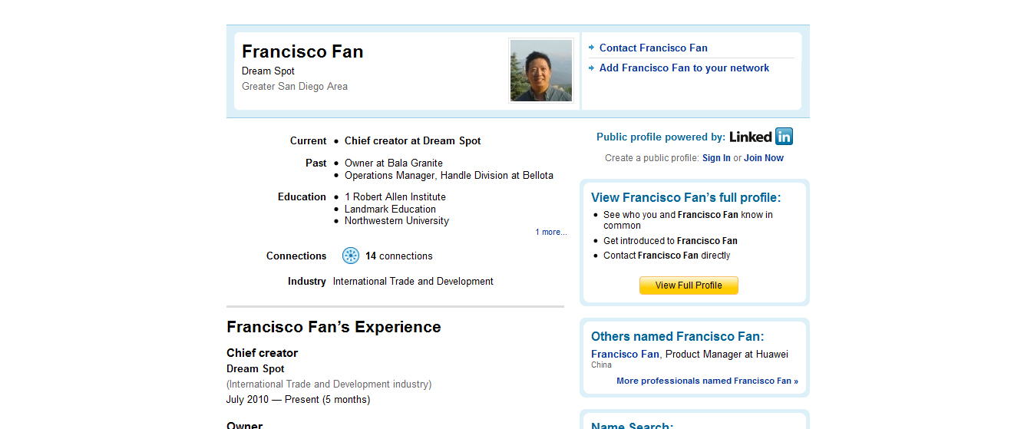Image resolution: width=1034 pixels, height=429 pixels.
Task: Add Francisco Fan to your network
Action: click(x=684, y=68)
